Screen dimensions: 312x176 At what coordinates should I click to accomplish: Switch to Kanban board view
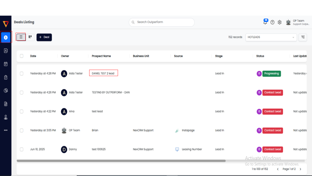(30, 37)
